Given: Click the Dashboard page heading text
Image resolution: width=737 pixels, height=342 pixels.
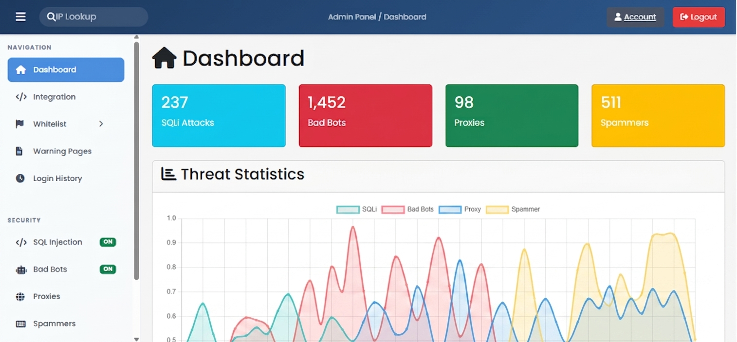Looking at the screenshot, I should [x=243, y=58].
